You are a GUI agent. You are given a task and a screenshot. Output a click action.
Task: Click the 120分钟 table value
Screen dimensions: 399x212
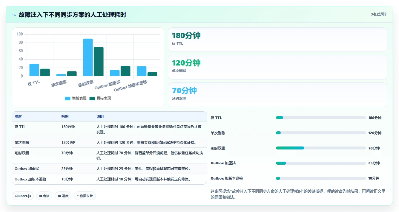tap(68, 143)
